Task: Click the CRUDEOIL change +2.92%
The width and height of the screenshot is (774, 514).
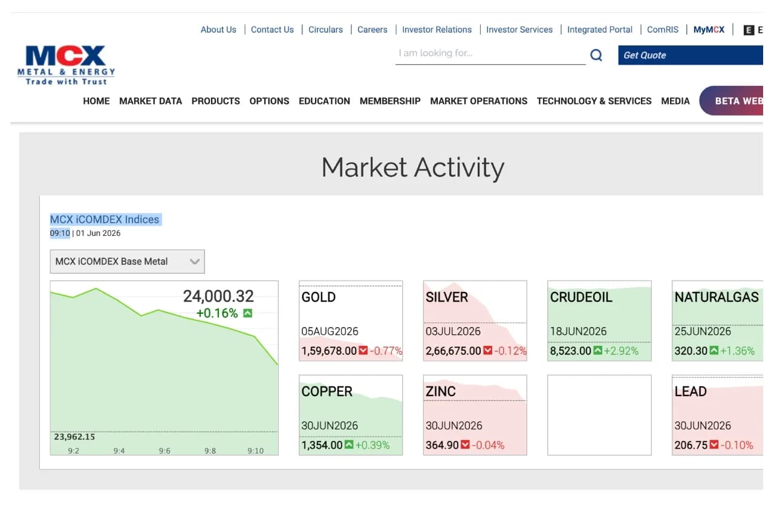Action: (621, 351)
